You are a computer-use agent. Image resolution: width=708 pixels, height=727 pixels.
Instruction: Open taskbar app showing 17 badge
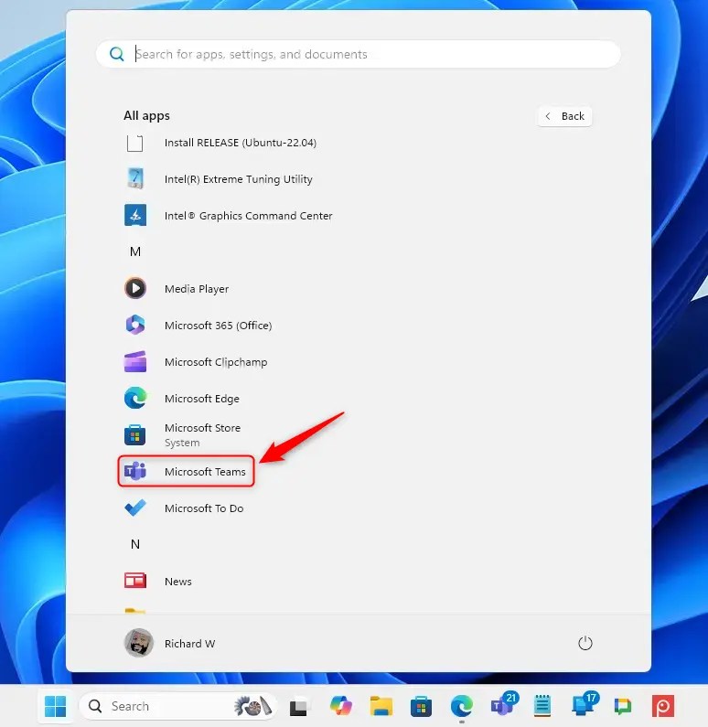(x=584, y=705)
